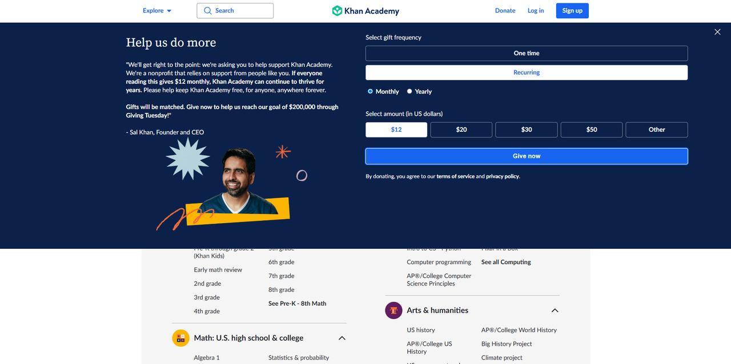
Task: Click the Math high school & college icon
Action: [180, 338]
